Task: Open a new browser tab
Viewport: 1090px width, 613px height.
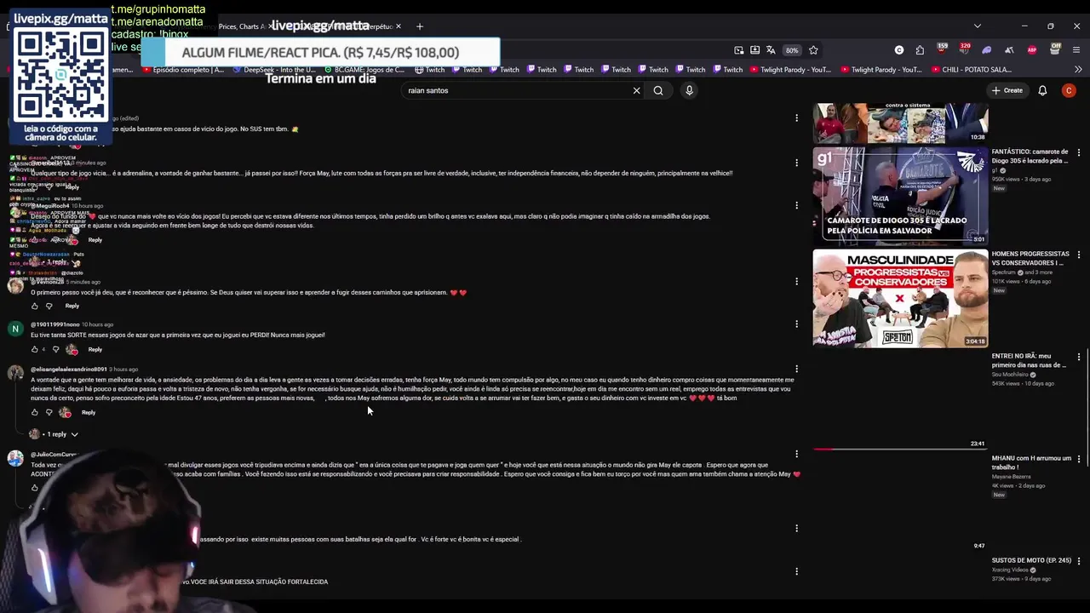Action: click(x=420, y=26)
